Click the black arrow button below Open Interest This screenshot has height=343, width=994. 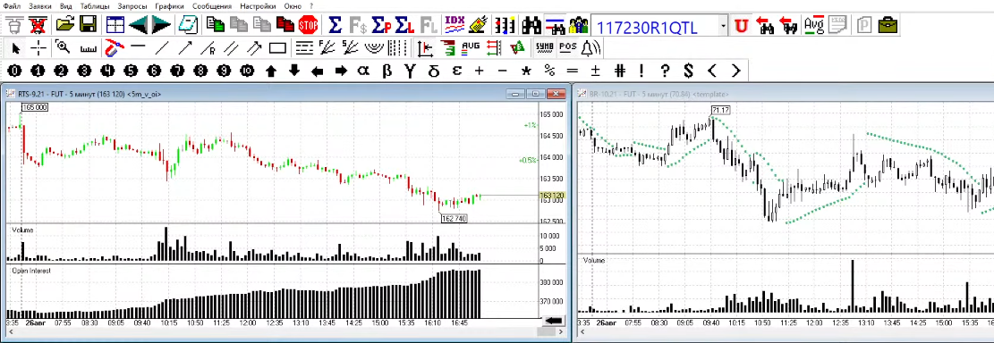click(x=555, y=321)
